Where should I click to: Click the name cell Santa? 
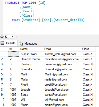[31, 95]
